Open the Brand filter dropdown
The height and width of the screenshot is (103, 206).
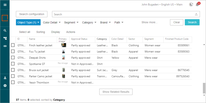(x=105, y=22)
